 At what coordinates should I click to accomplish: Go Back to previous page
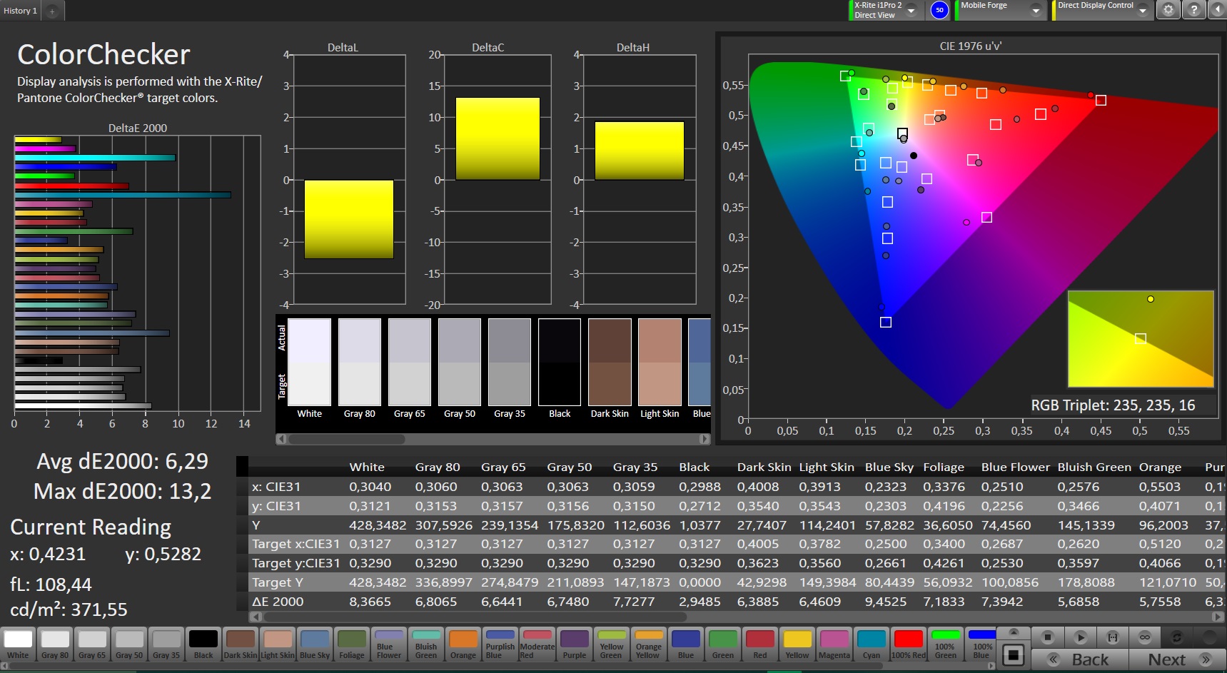pyautogui.click(x=1081, y=659)
